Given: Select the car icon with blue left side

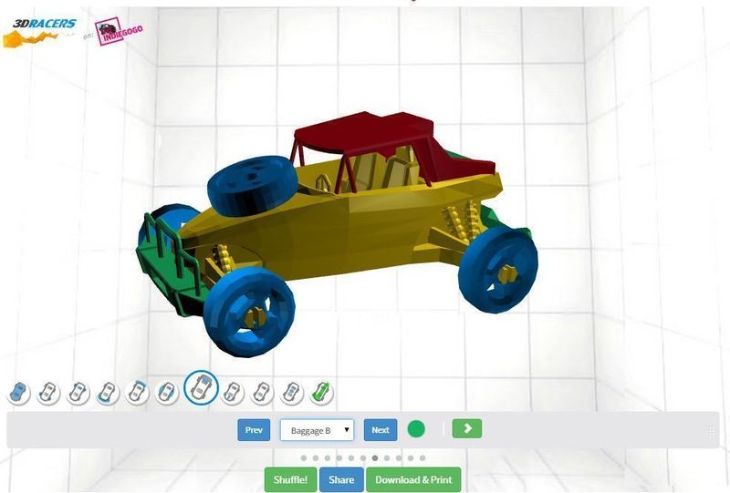Looking at the screenshot, I should [167, 393].
